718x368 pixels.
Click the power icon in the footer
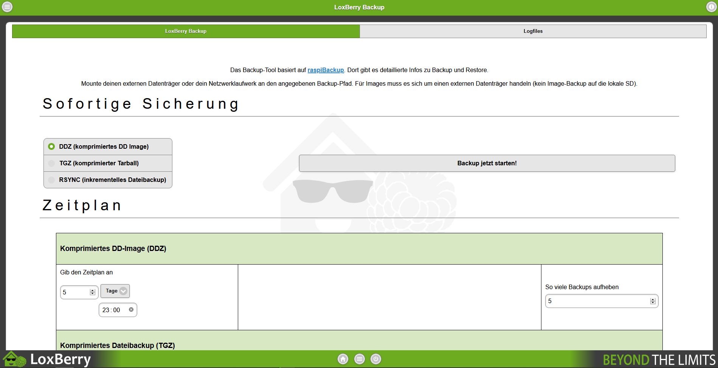[x=376, y=359]
